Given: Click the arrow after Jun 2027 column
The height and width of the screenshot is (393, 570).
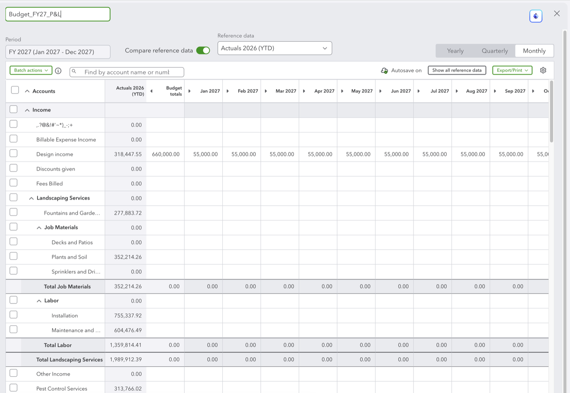Looking at the screenshot, I should click(418, 91).
